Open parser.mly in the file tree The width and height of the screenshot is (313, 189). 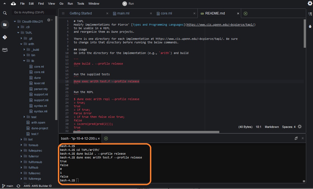click(41, 89)
